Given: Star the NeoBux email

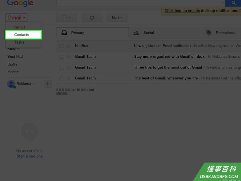Looking at the screenshot, I should [x=69, y=46].
